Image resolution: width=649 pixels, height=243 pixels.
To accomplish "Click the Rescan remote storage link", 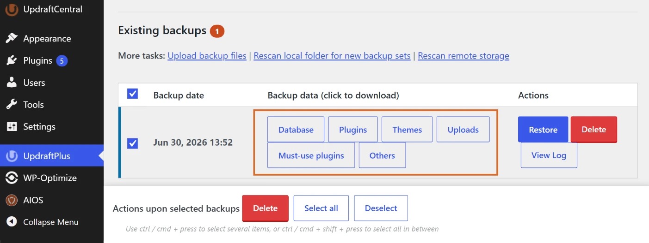I will [464, 56].
